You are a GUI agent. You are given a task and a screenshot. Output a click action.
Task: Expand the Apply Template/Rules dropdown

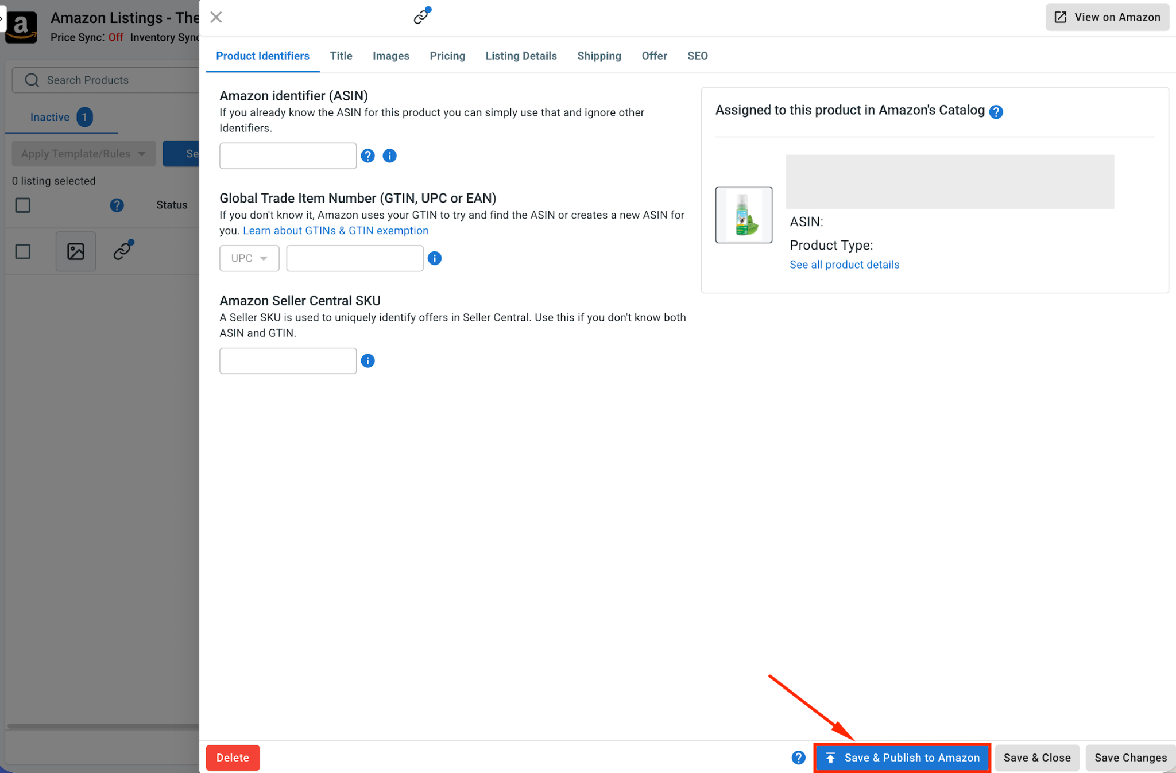coord(84,154)
